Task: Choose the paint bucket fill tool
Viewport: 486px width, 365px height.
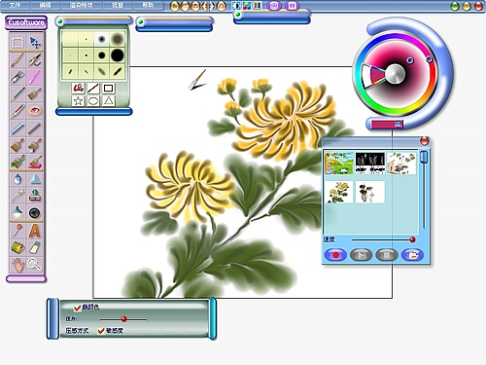Action: 17,247
